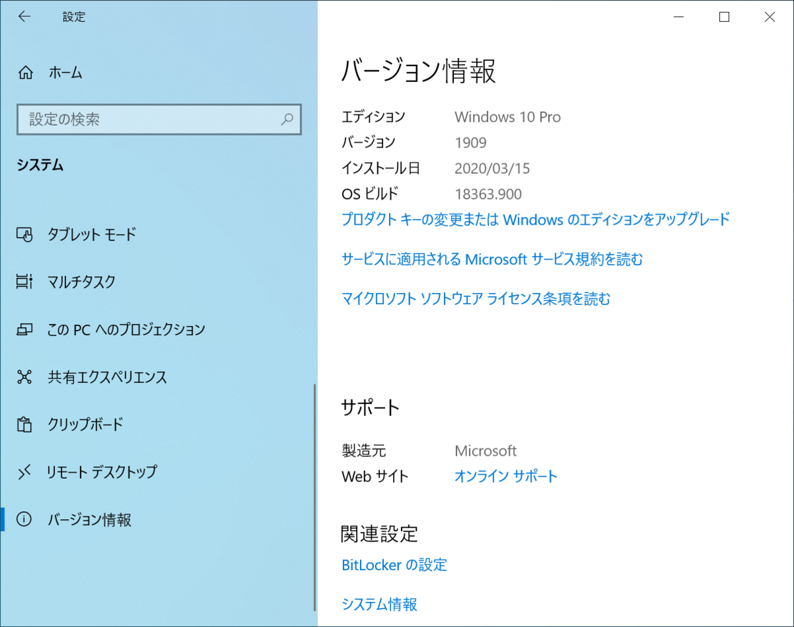Maximize the 設定 window
This screenshot has width=794, height=627.
point(724,17)
